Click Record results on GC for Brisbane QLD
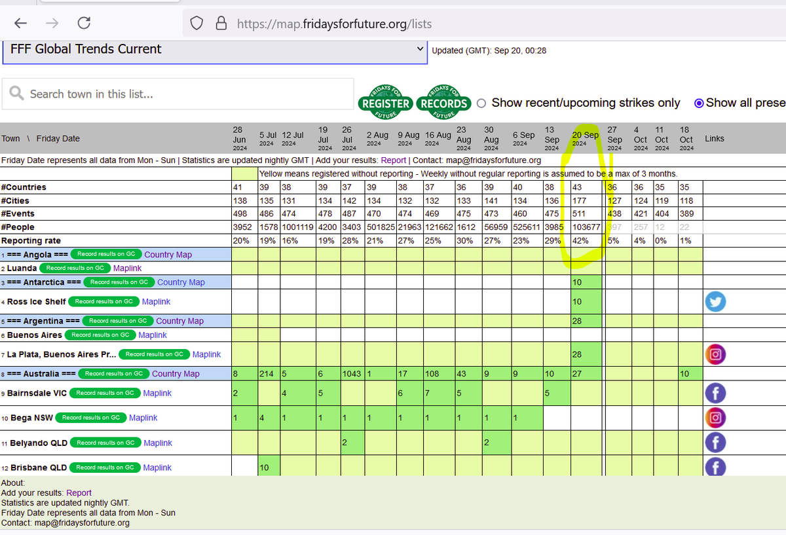 (x=105, y=468)
